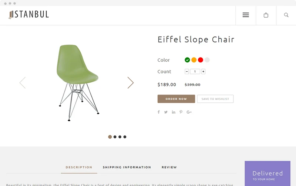The image size is (296, 186).
Task: Open the Review tab
Action: [x=169, y=167]
